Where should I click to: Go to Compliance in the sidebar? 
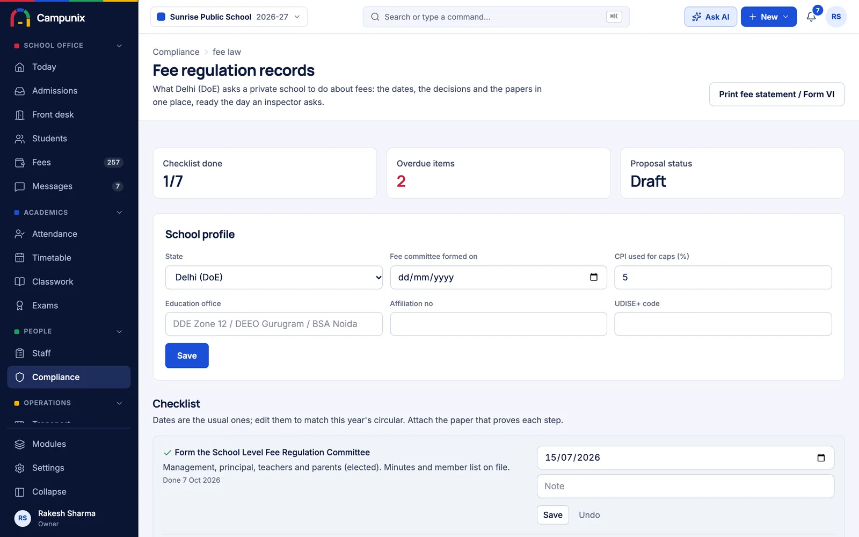(69, 377)
